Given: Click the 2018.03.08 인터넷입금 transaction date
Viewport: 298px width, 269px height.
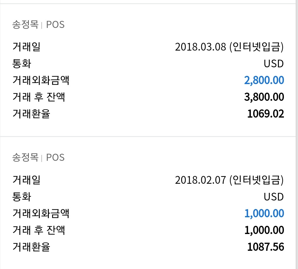Looking at the screenshot, I should click(230, 47).
